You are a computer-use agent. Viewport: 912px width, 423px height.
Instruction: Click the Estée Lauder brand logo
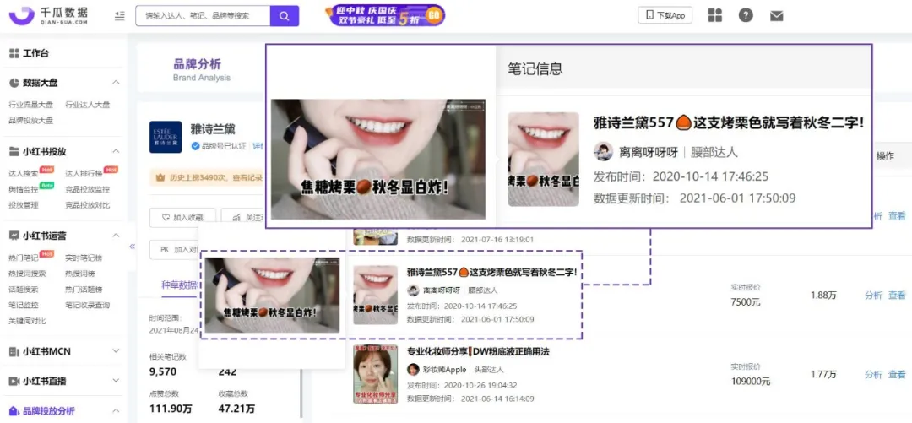(166, 137)
